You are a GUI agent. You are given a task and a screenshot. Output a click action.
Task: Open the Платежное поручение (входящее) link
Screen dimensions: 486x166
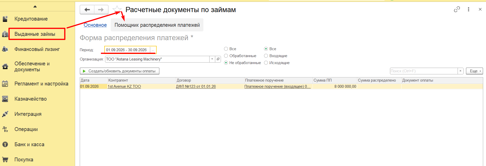click(x=277, y=86)
